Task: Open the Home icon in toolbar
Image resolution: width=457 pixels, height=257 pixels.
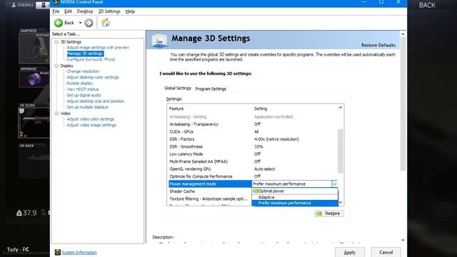Action: click(x=106, y=23)
